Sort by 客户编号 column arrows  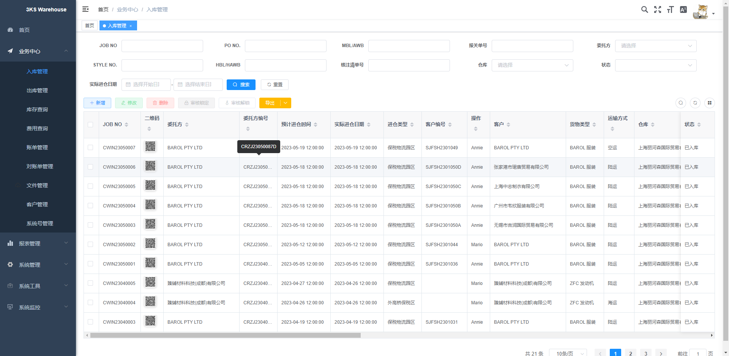450,125
